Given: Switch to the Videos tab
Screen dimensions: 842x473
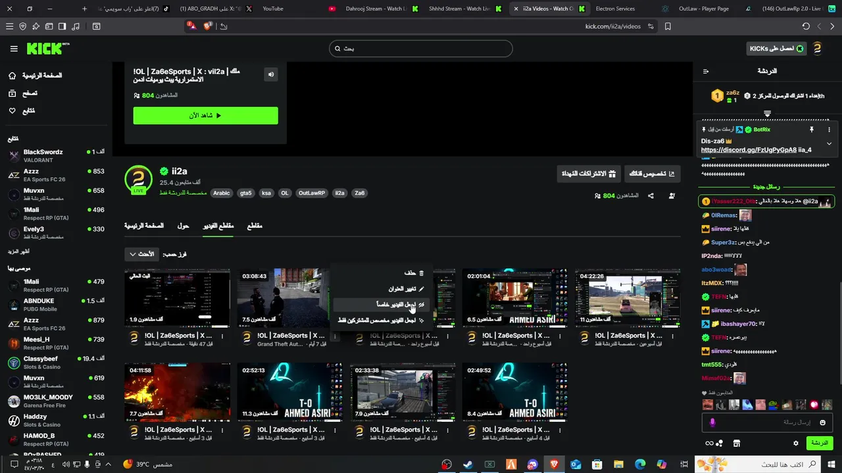Looking at the screenshot, I should [x=218, y=226].
